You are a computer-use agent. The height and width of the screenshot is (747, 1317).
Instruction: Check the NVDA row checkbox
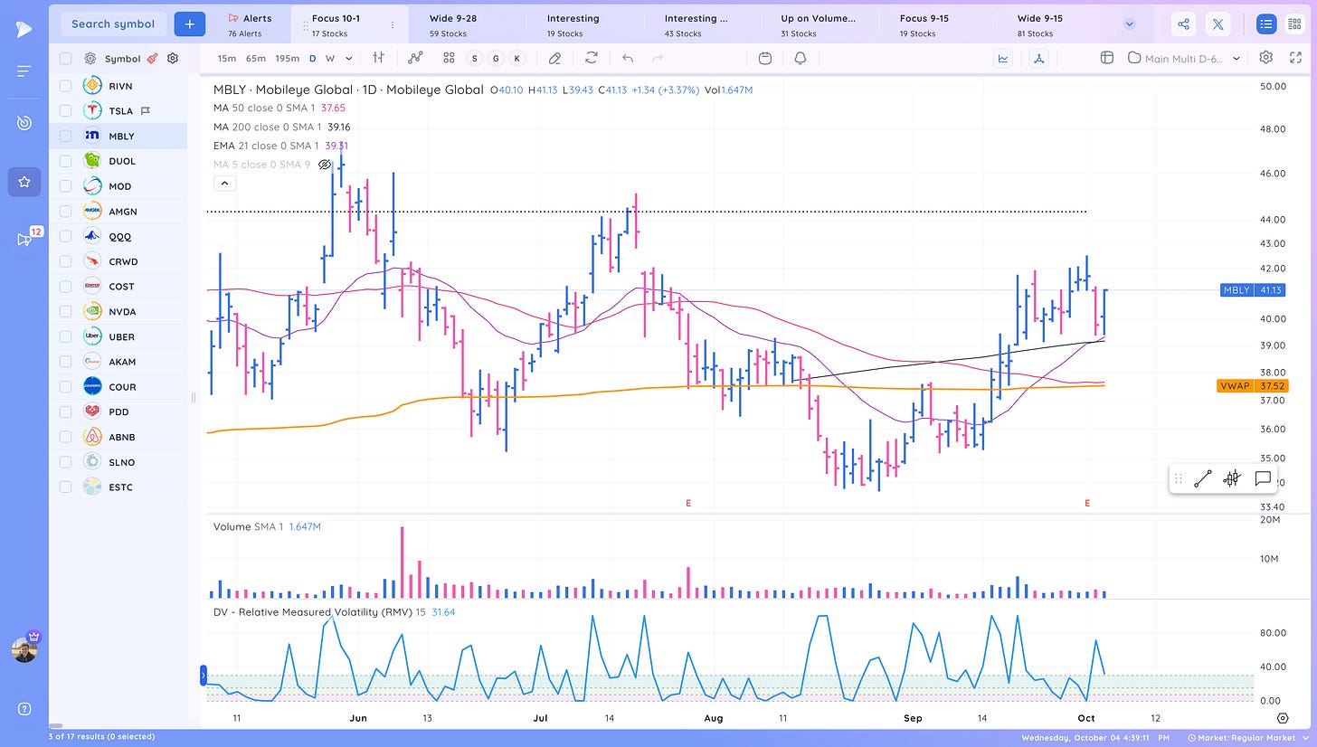65,311
